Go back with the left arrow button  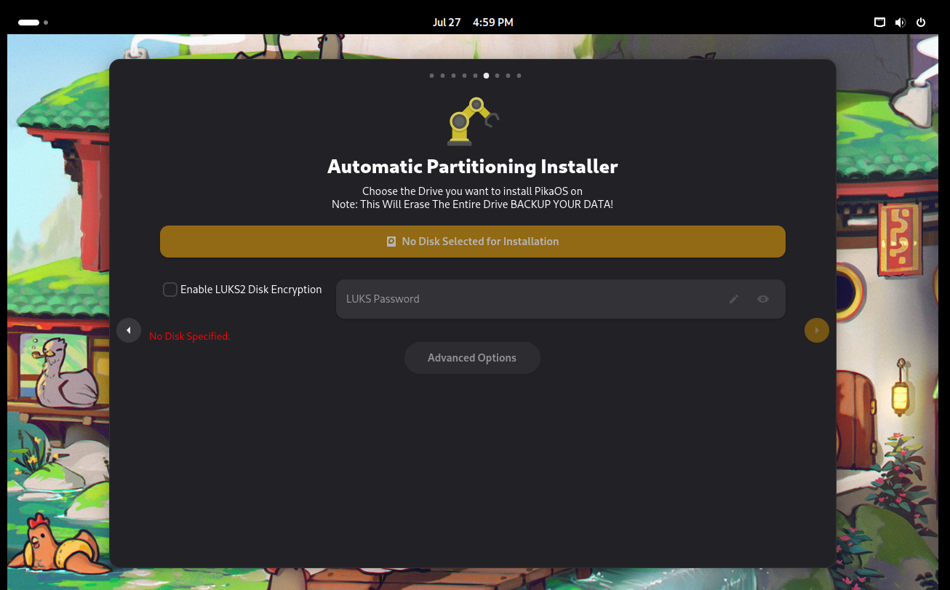coord(129,330)
